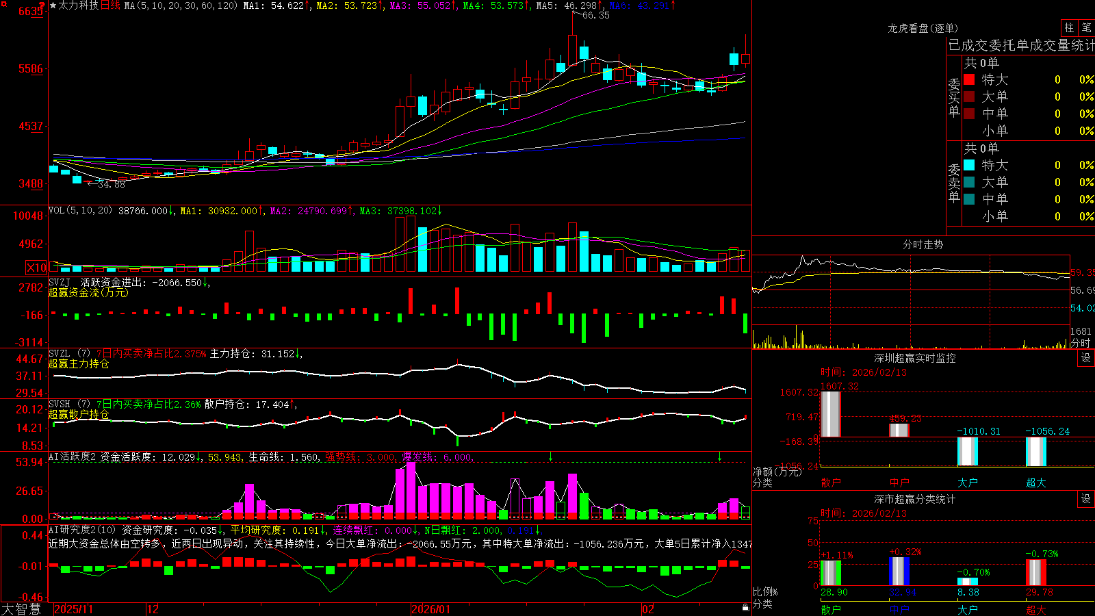Click the magenta MA3: 55.052 value
The image size is (1095, 616).
[x=421, y=5]
